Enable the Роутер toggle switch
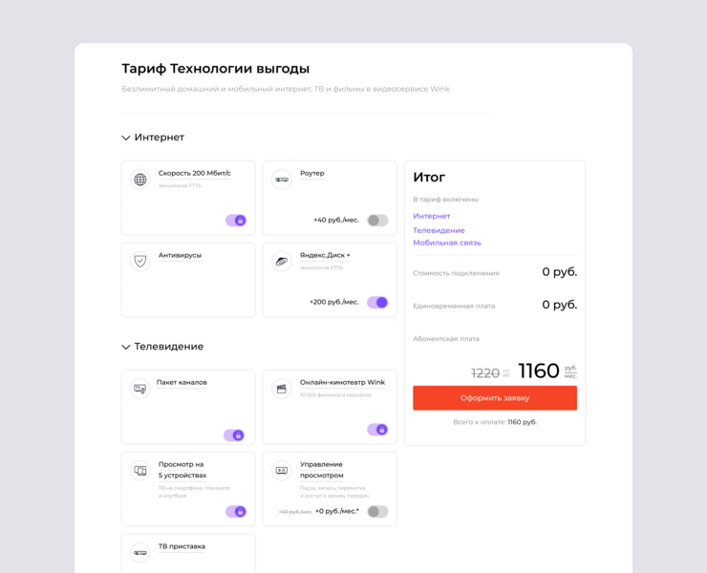The image size is (707, 573). tap(377, 221)
